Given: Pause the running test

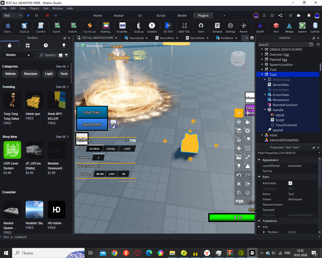Looking at the screenshot, I should (36, 15).
